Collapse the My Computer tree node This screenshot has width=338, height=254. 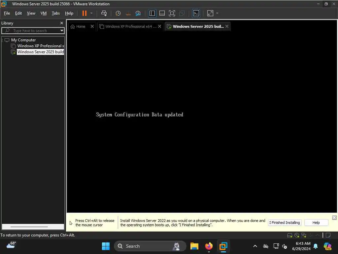[x=2, y=40]
